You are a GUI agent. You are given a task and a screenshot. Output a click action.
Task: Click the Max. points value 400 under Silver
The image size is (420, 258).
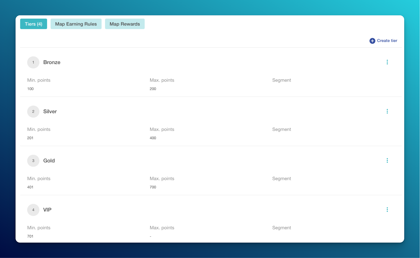(x=153, y=138)
